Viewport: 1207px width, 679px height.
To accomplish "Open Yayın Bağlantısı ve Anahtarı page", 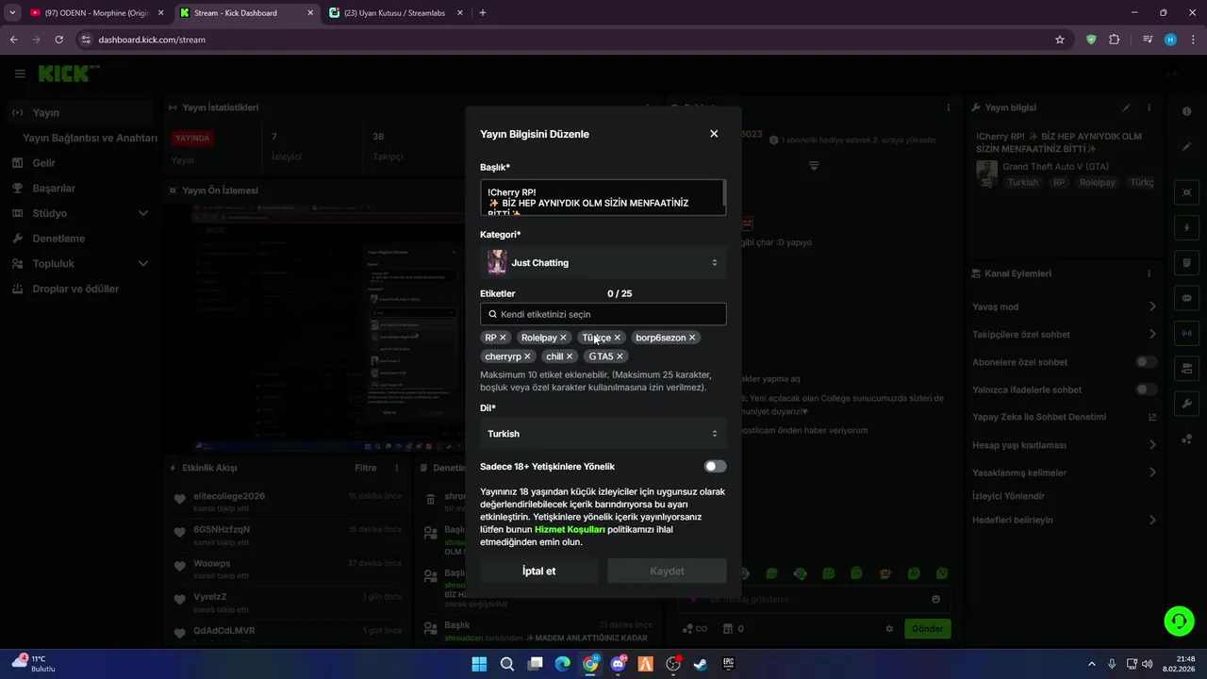I will point(90,138).
